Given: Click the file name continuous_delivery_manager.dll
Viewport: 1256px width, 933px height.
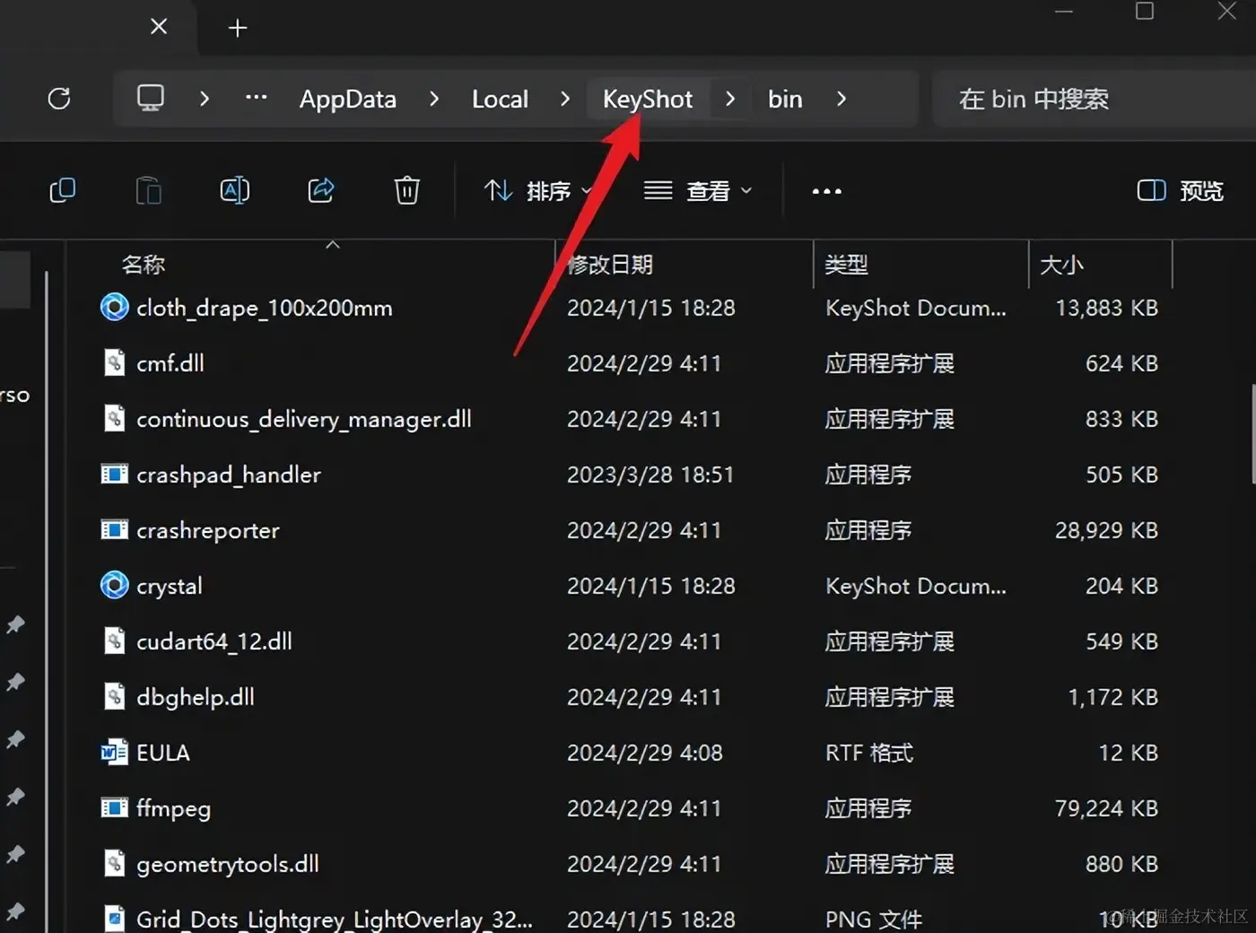Looking at the screenshot, I should pyautogui.click(x=304, y=420).
